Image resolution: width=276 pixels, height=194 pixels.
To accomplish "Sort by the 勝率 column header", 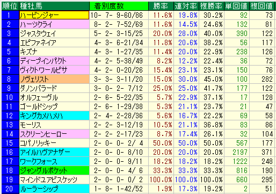I will [161, 6].
